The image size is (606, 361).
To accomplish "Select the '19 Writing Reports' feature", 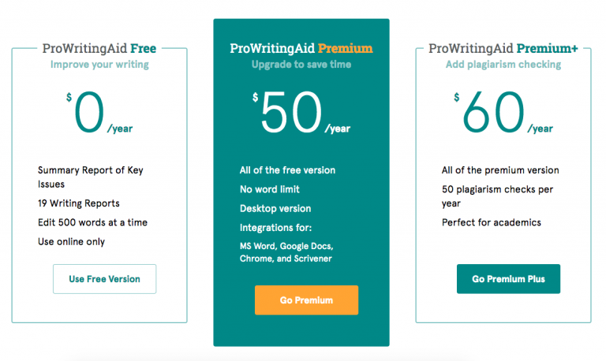I will pos(80,203).
